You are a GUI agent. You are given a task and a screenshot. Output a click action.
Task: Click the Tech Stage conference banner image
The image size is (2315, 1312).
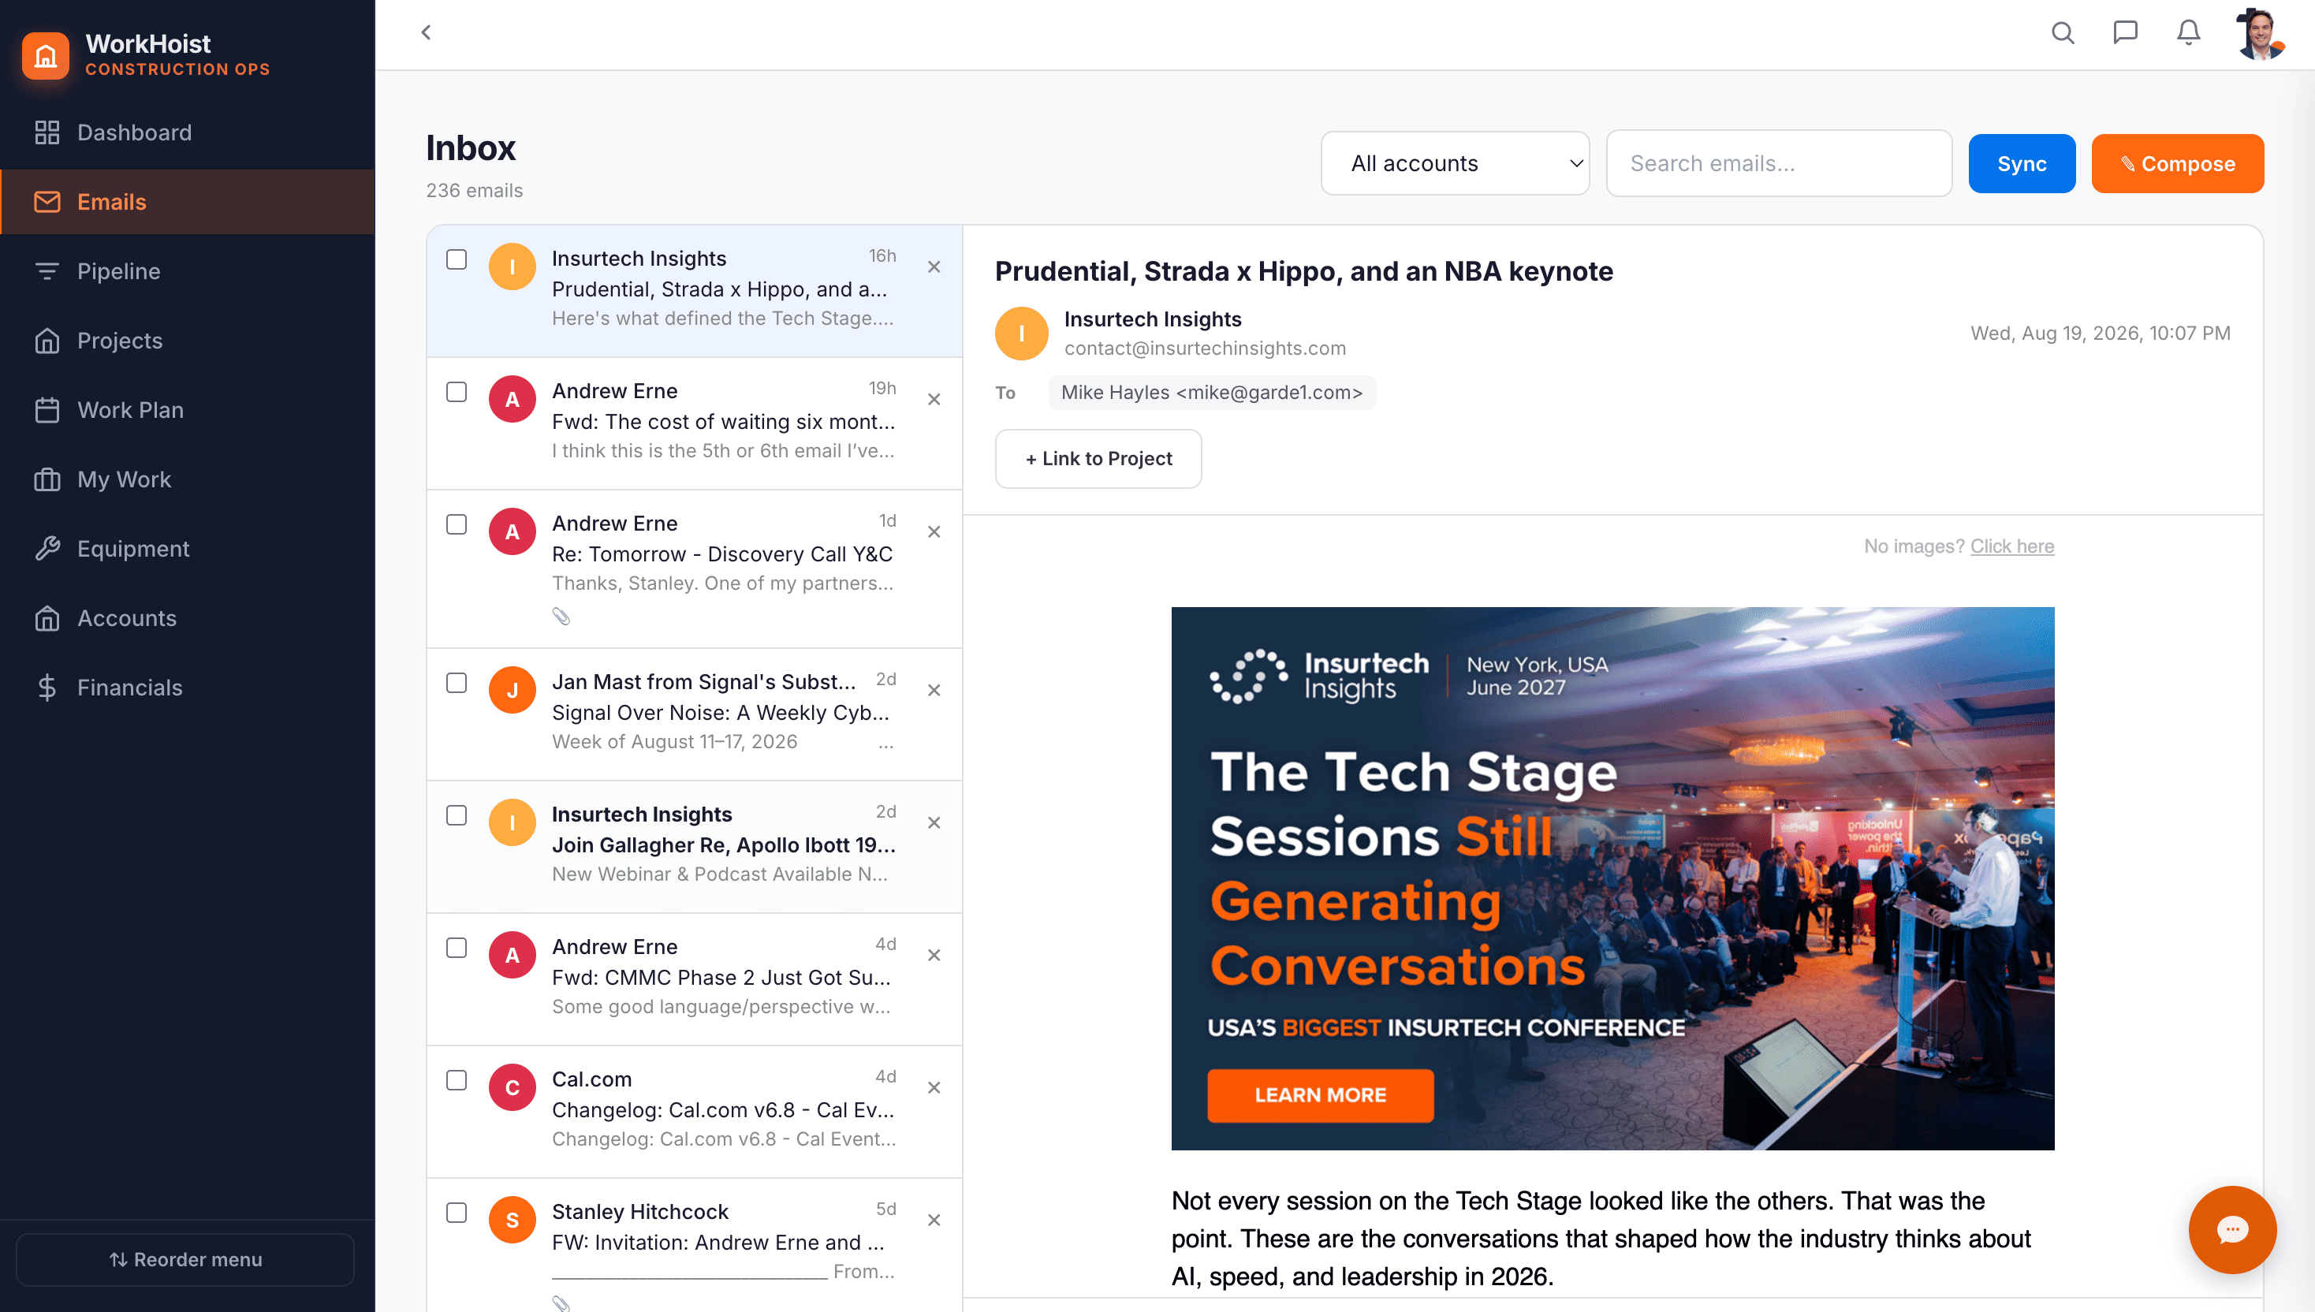1612,878
